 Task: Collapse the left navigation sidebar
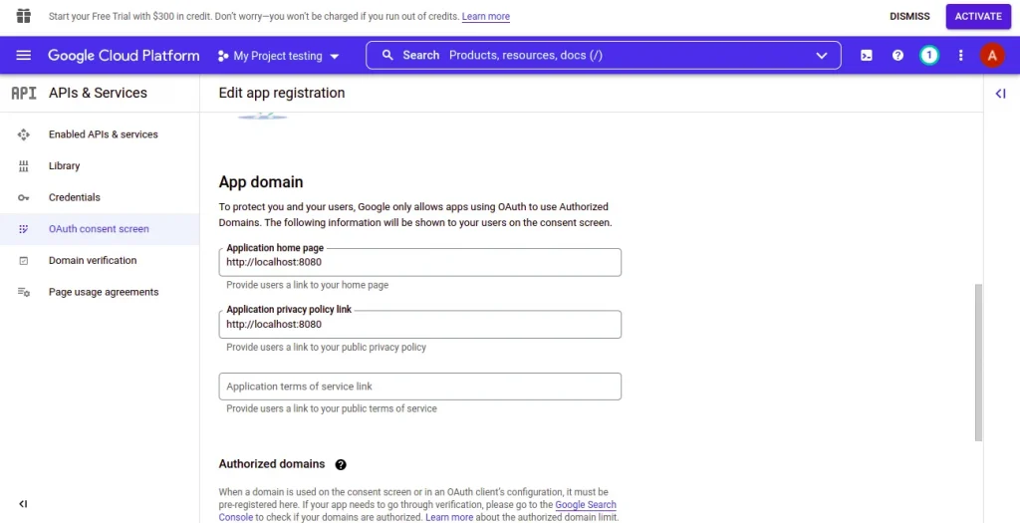click(x=23, y=504)
